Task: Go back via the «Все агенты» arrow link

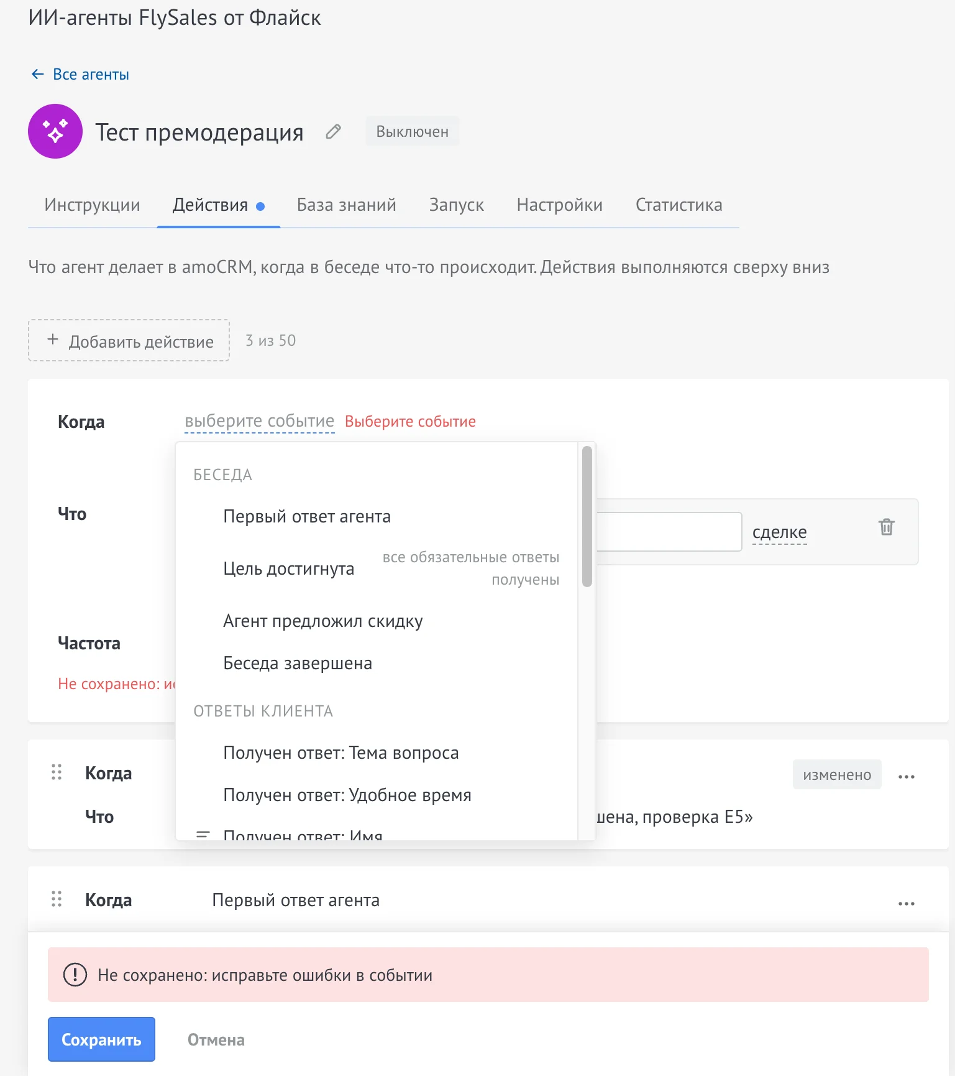Action: 80,75
